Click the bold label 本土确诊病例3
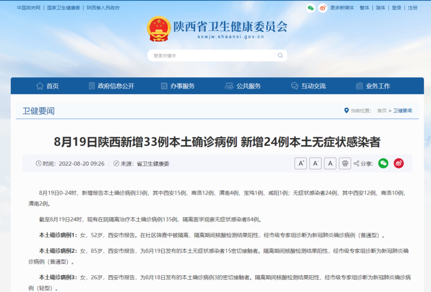The width and height of the screenshot is (431, 292). pos(57,277)
